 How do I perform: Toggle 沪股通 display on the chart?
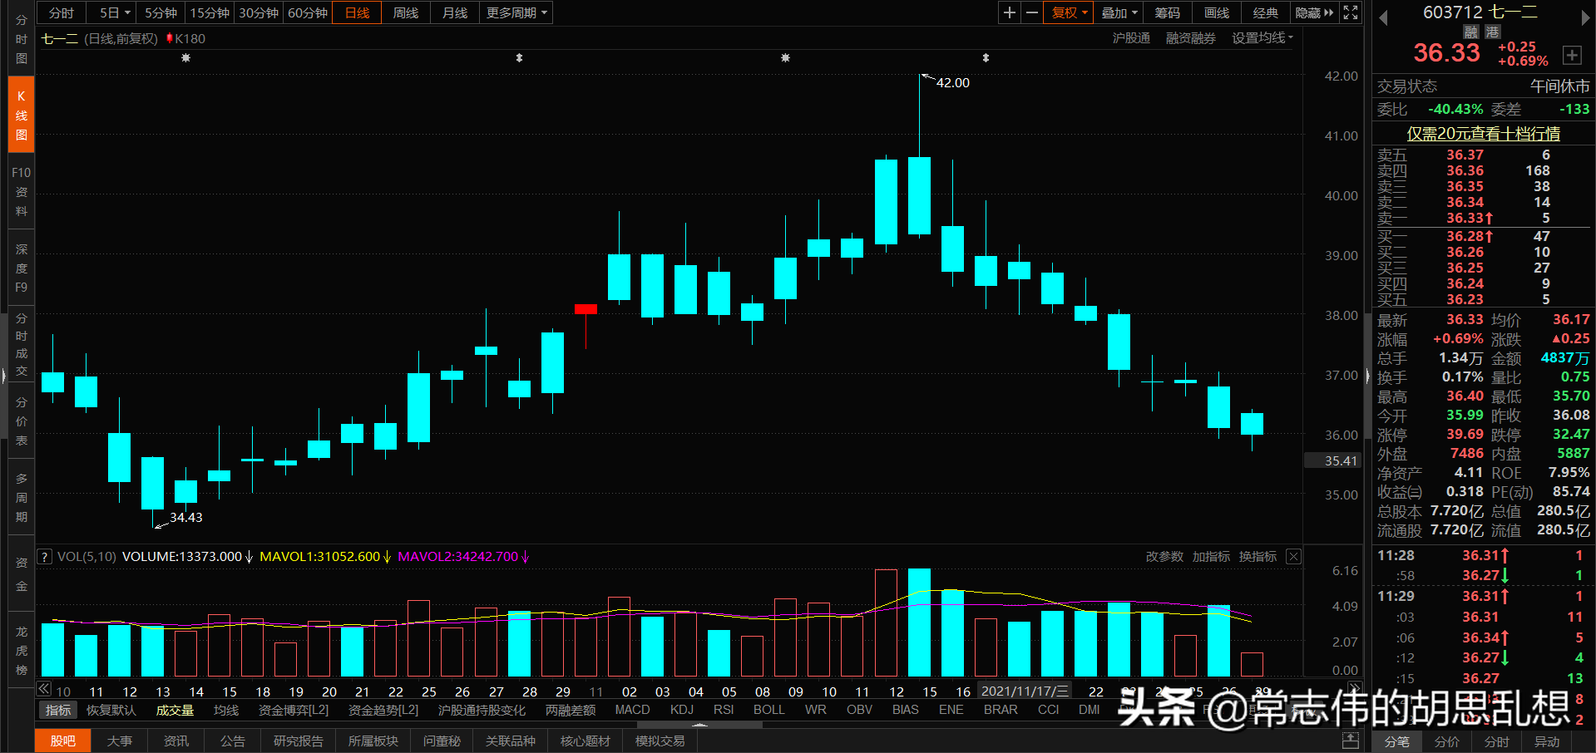(1131, 37)
